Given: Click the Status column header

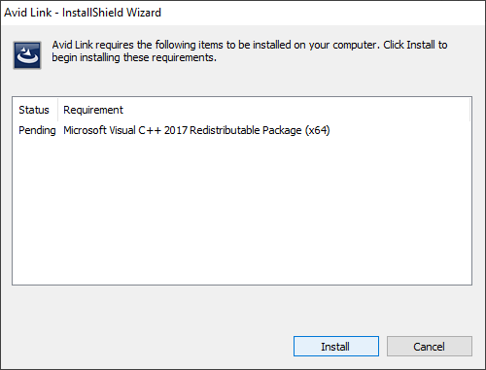Looking at the screenshot, I should 35,110.
